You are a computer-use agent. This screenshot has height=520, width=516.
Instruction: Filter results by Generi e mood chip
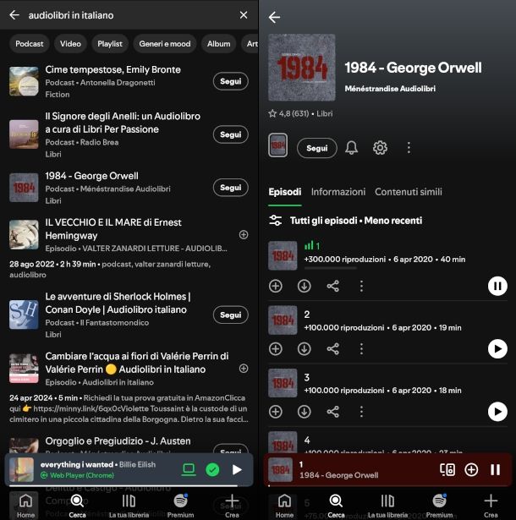(x=165, y=44)
